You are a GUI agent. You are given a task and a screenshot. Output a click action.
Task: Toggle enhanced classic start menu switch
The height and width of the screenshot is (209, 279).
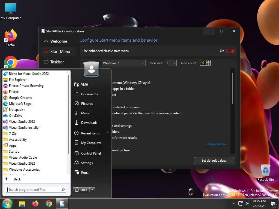(x=230, y=51)
